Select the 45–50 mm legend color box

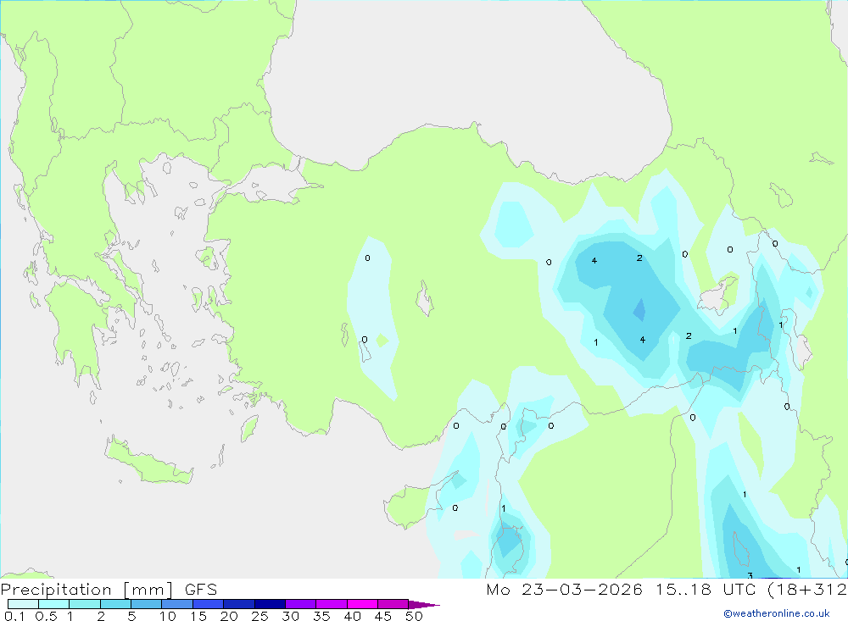393,604
